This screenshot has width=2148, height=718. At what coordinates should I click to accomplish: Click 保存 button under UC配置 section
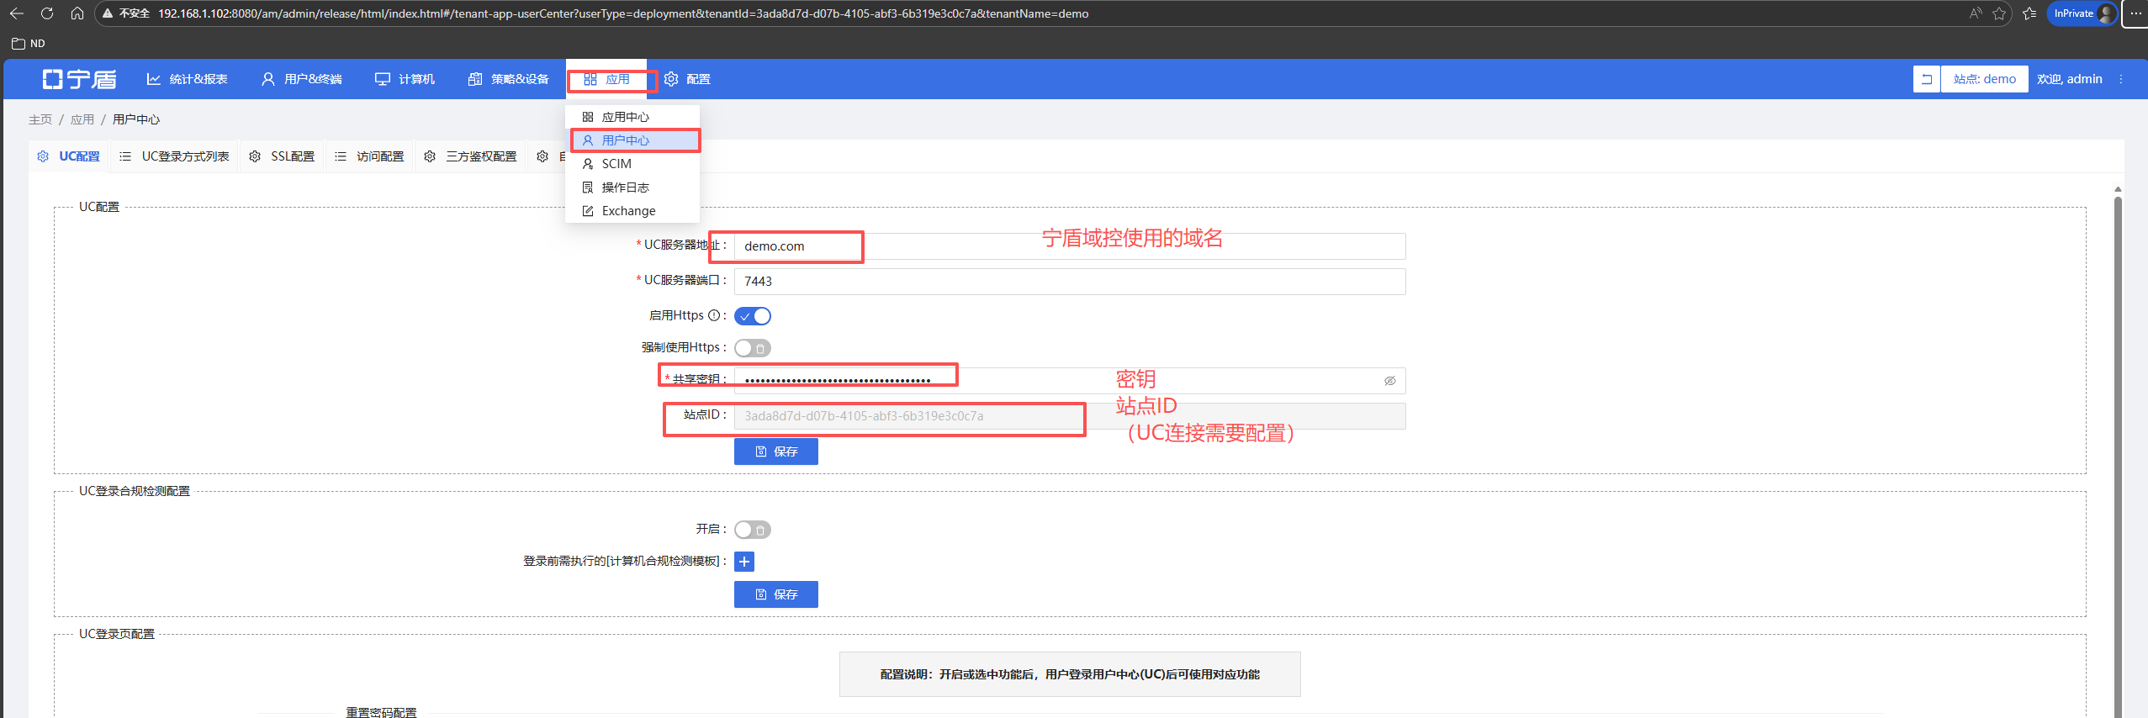[x=775, y=451]
